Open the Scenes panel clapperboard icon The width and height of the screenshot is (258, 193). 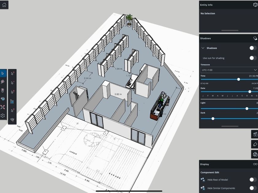(x=255, y=134)
